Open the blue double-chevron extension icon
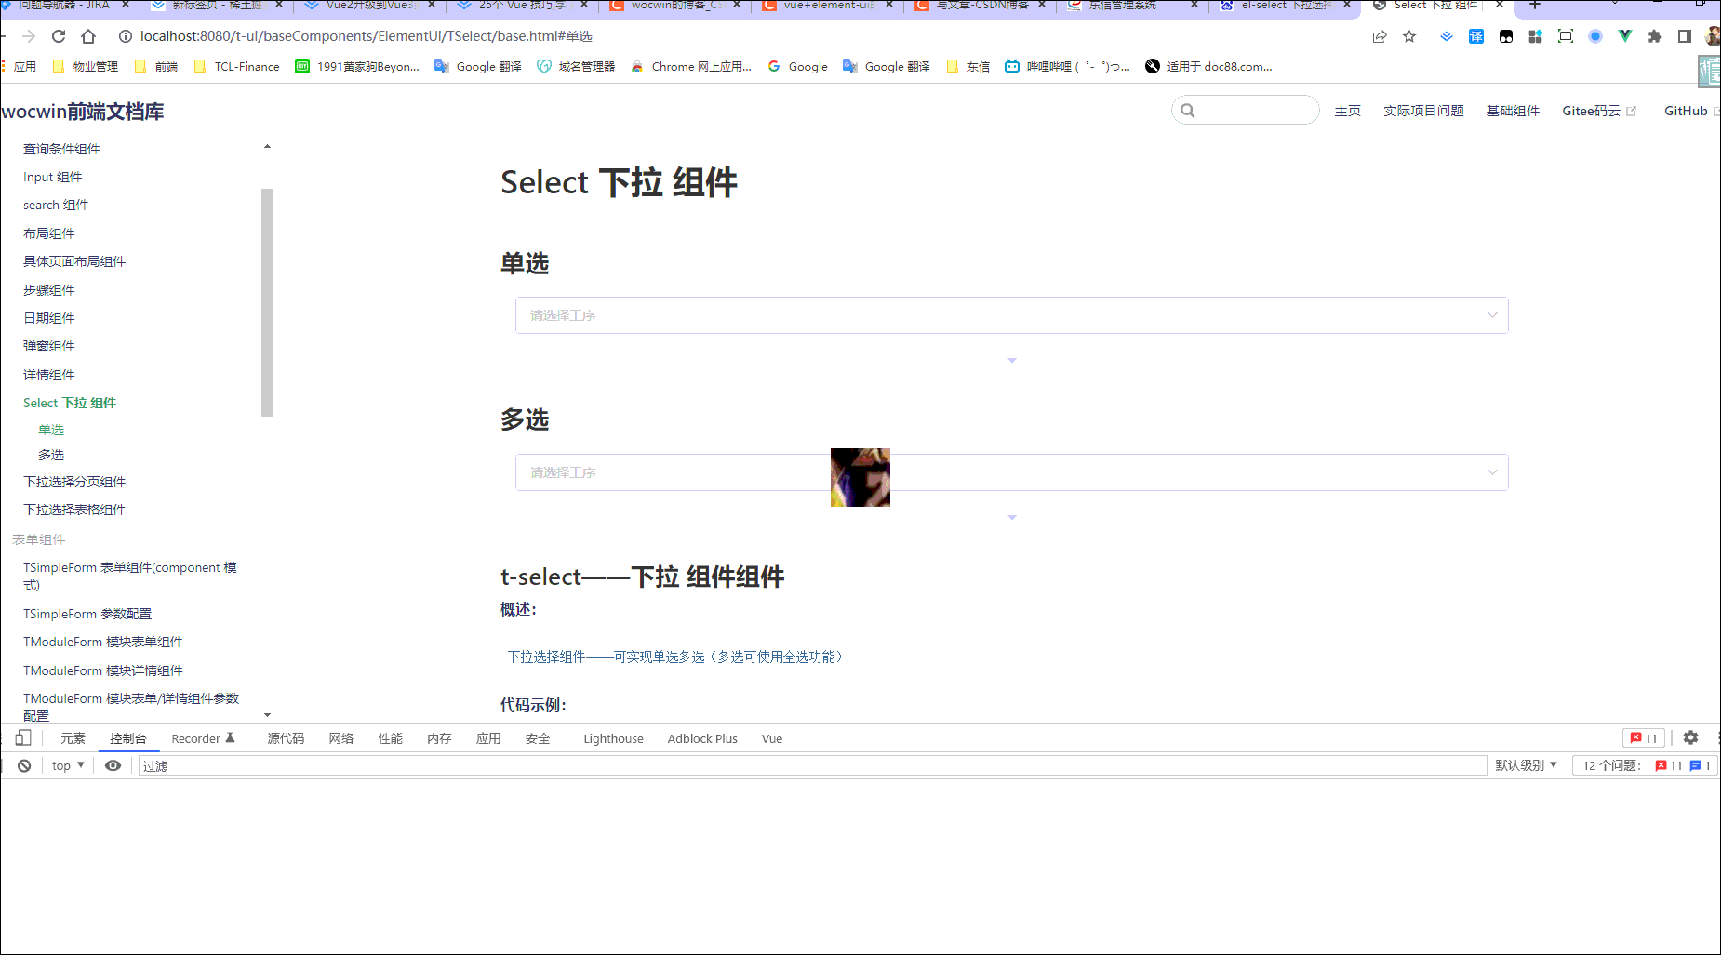This screenshot has width=1721, height=955. 1447,36
